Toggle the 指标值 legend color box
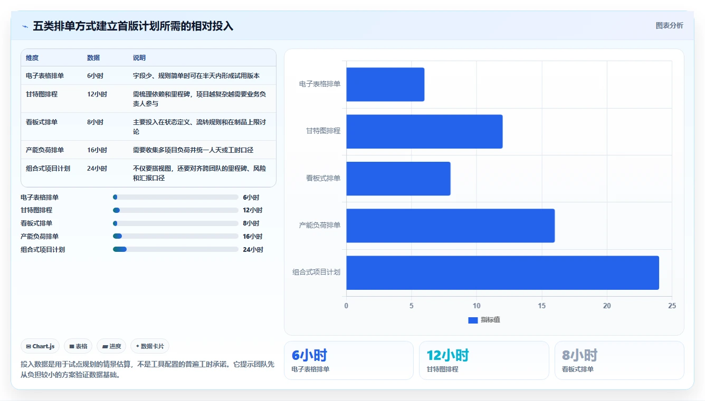 tap(473, 320)
